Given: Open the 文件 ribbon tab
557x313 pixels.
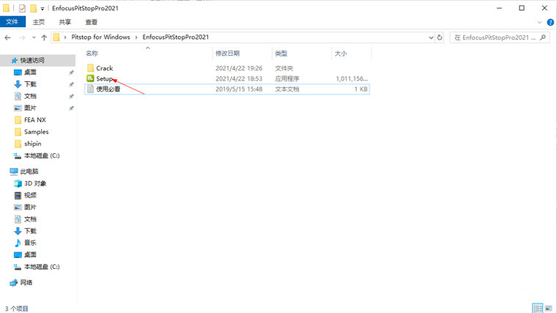Looking at the screenshot, I should [12, 22].
